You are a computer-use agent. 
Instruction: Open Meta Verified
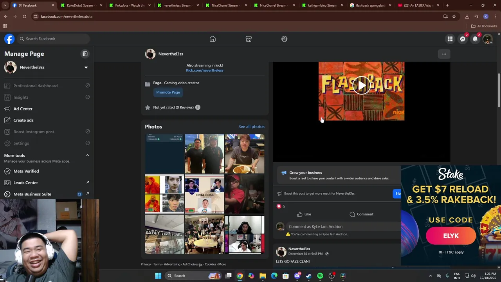[47, 171]
